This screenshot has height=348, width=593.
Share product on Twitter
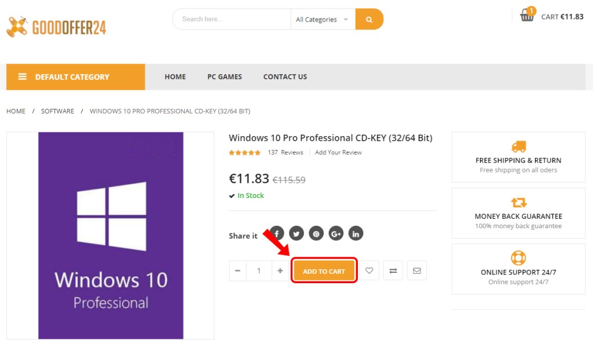coord(296,233)
